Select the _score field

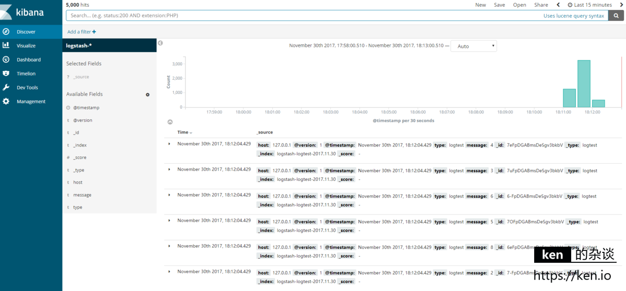pos(80,157)
